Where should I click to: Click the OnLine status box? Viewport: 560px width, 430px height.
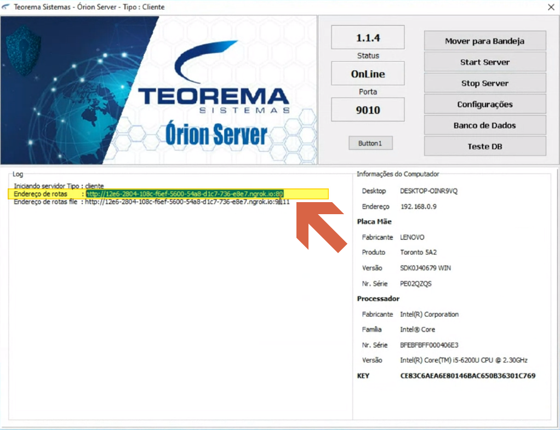[368, 73]
